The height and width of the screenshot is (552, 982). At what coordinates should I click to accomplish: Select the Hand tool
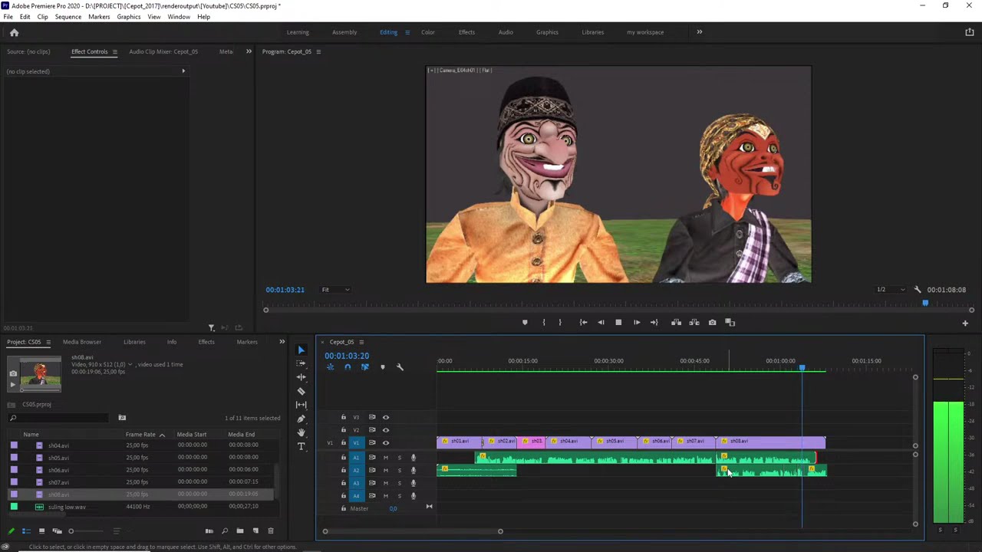pos(301,432)
